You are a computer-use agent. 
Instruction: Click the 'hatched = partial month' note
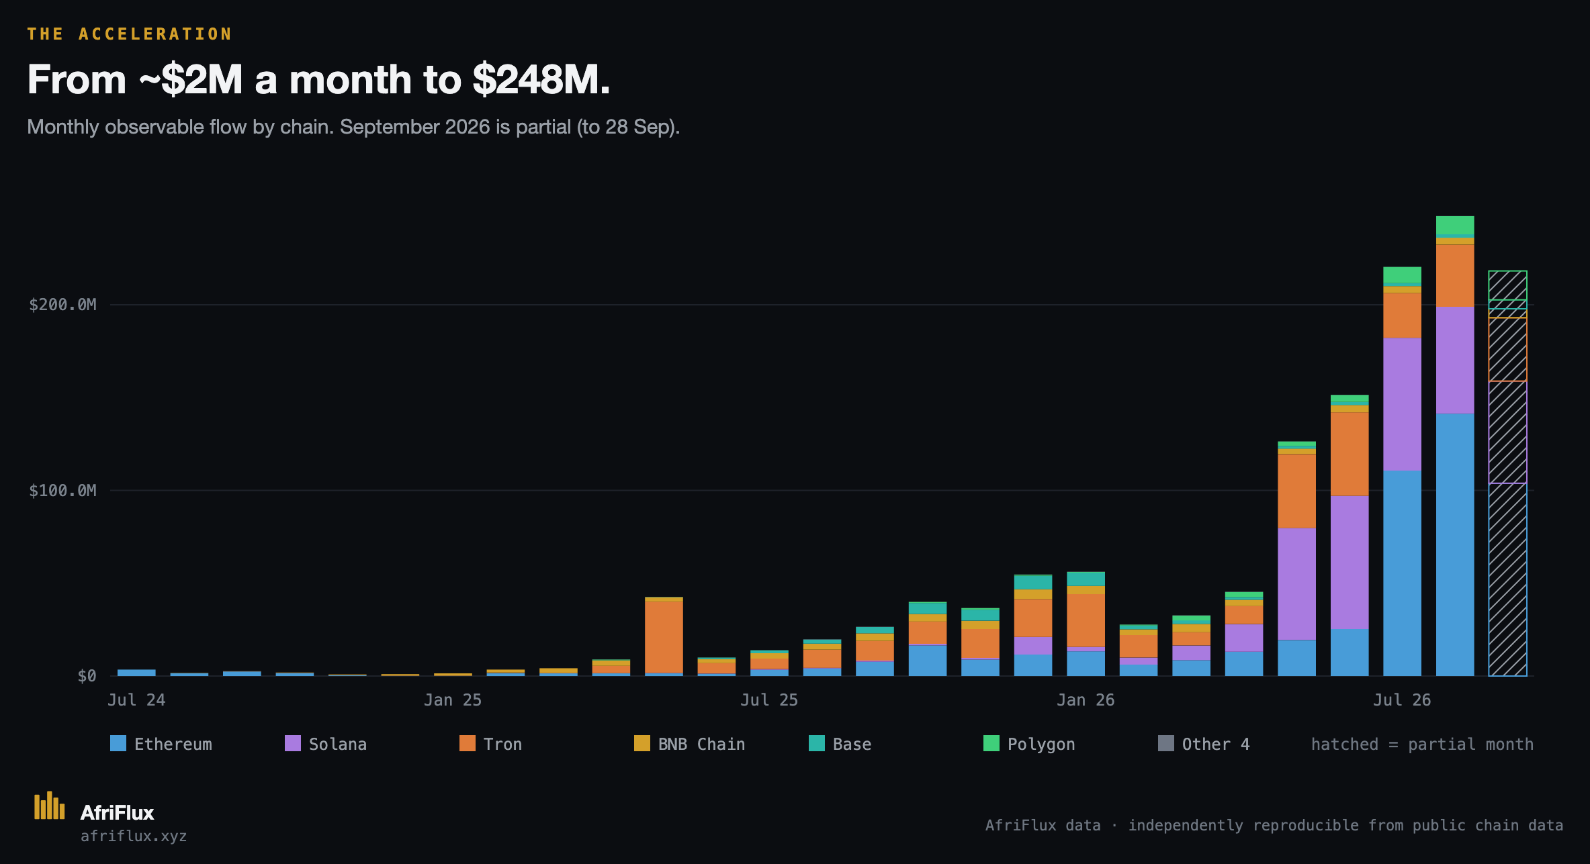[x=1423, y=744]
